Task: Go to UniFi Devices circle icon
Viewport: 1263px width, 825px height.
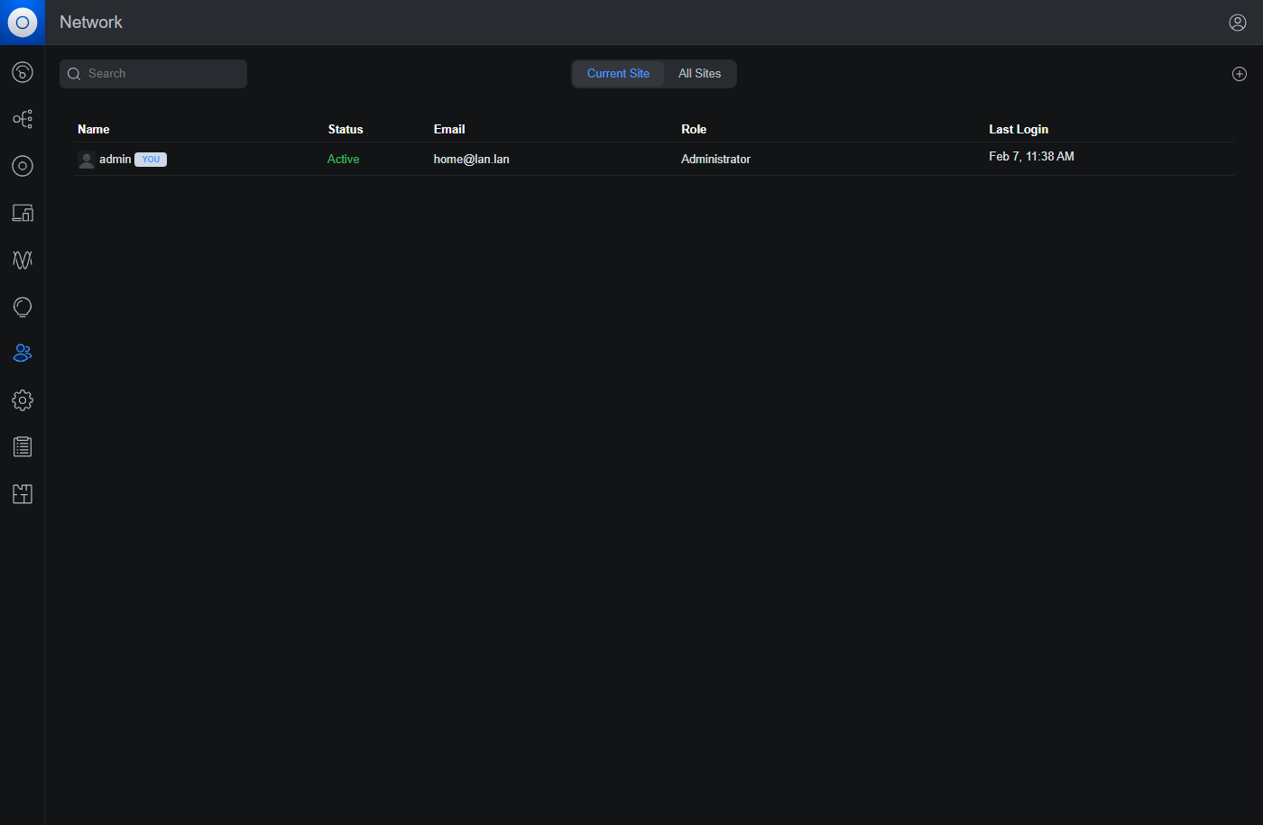Action: 23,166
